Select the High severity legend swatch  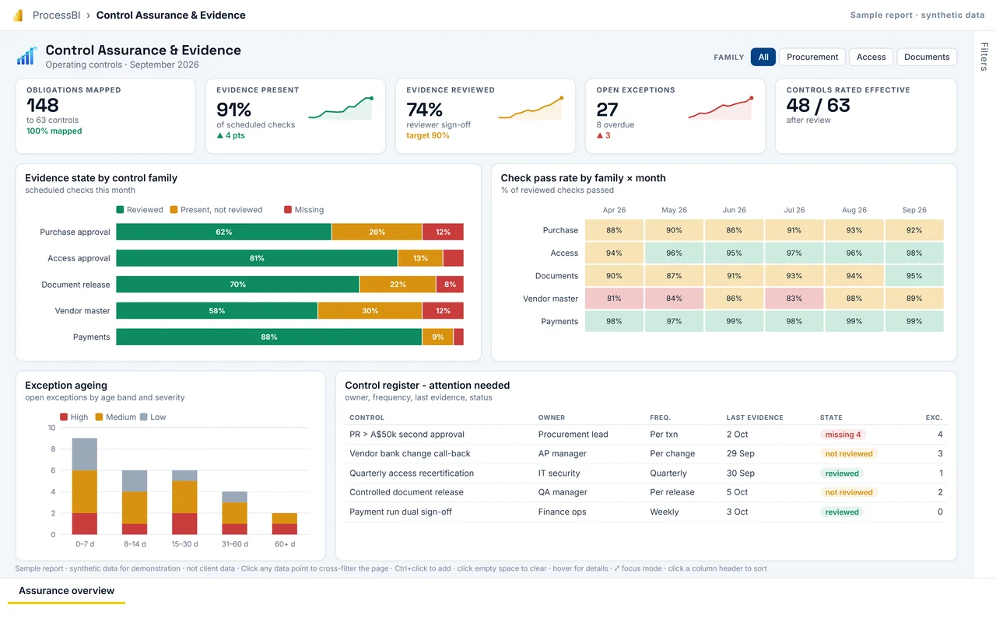64,418
